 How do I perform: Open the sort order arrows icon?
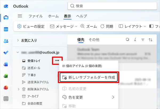tap(150, 40)
